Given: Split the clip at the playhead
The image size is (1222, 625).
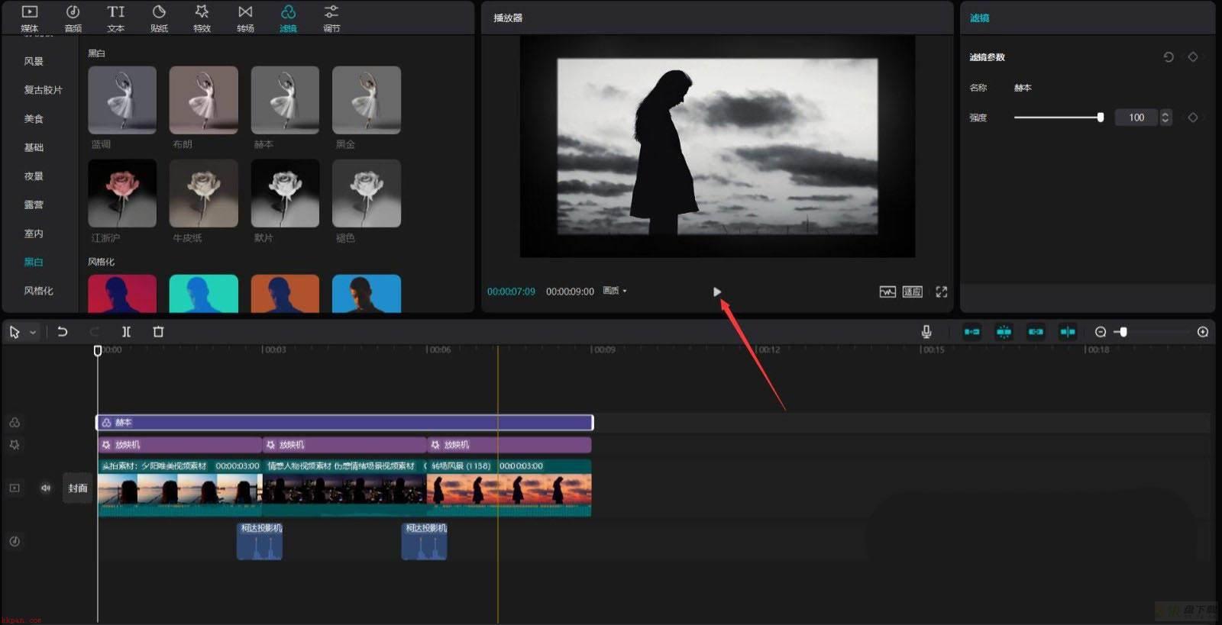Looking at the screenshot, I should (126, 332).
